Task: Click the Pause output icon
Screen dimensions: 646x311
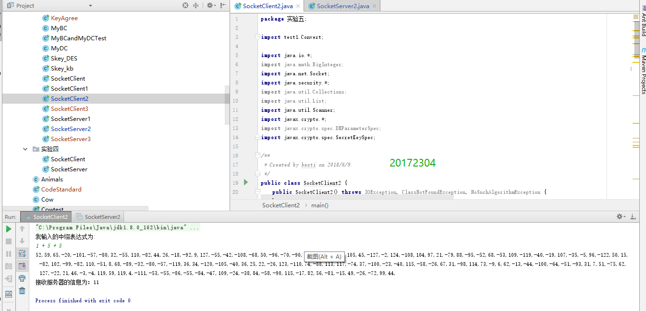Action: [x=9, y=253]
